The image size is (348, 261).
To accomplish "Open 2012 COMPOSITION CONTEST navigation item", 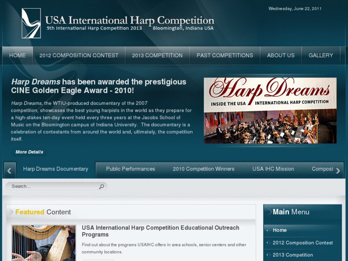I will click(79, 56).
